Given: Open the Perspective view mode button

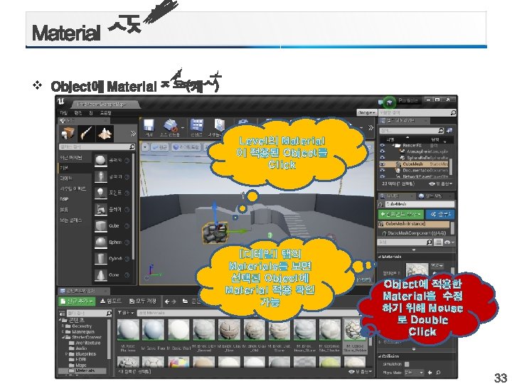Looking at the screenshot, I should point(160,147).
